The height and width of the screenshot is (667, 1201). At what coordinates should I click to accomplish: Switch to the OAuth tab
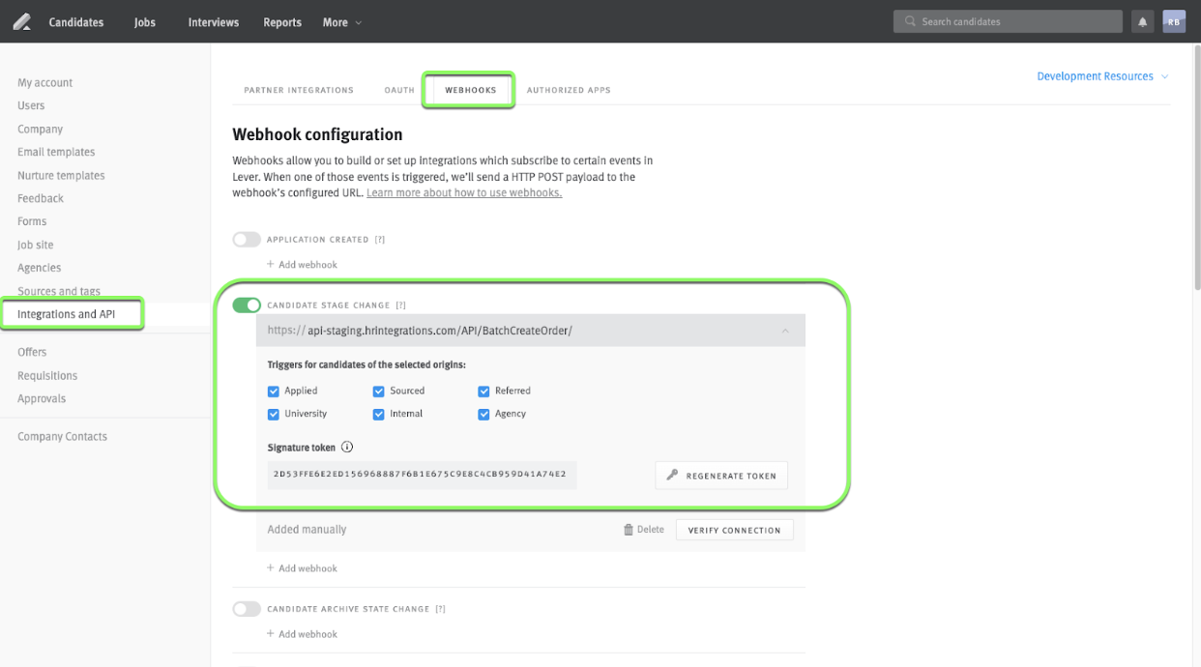point(399,89)
